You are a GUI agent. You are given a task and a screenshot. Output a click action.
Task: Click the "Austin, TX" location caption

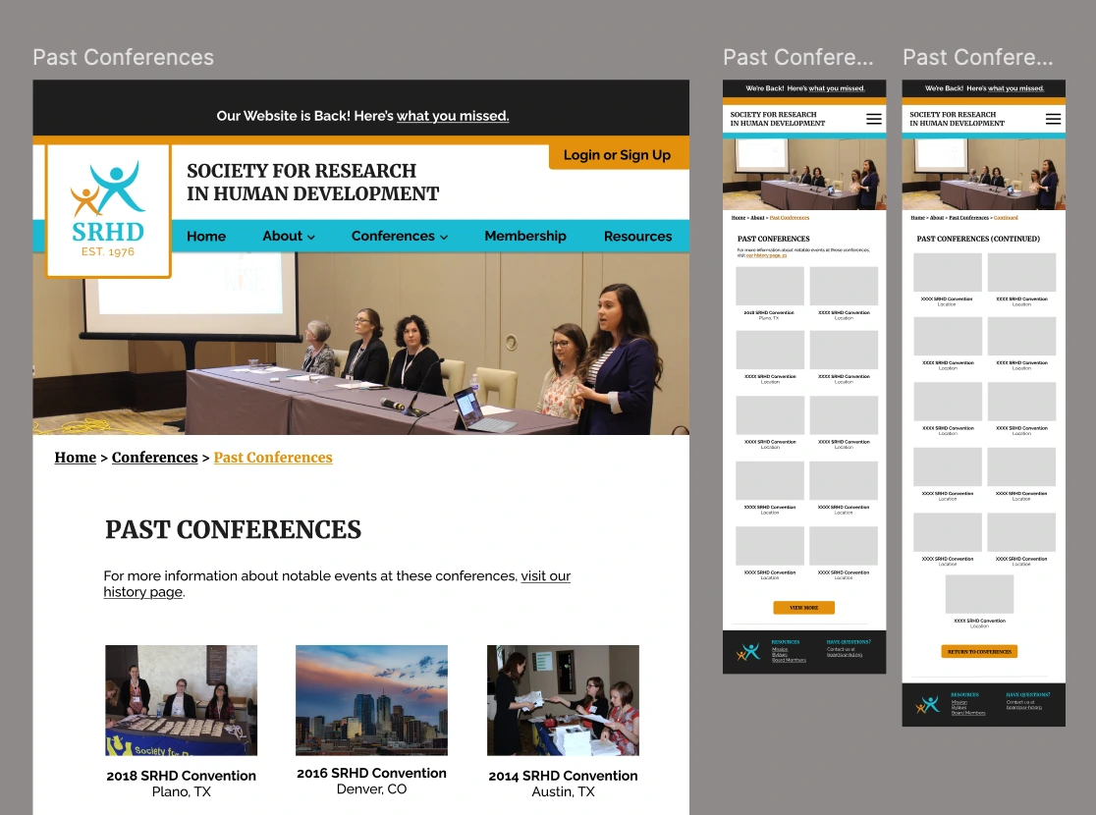point(564,792)
